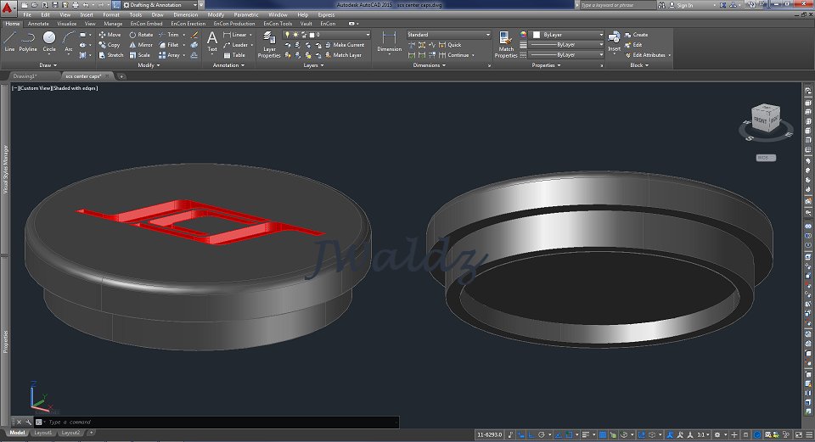Expand the Block panel

pos(639,65)
